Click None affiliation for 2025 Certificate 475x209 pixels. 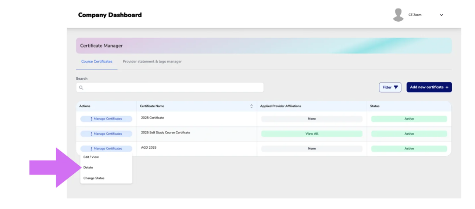[312, 119]
